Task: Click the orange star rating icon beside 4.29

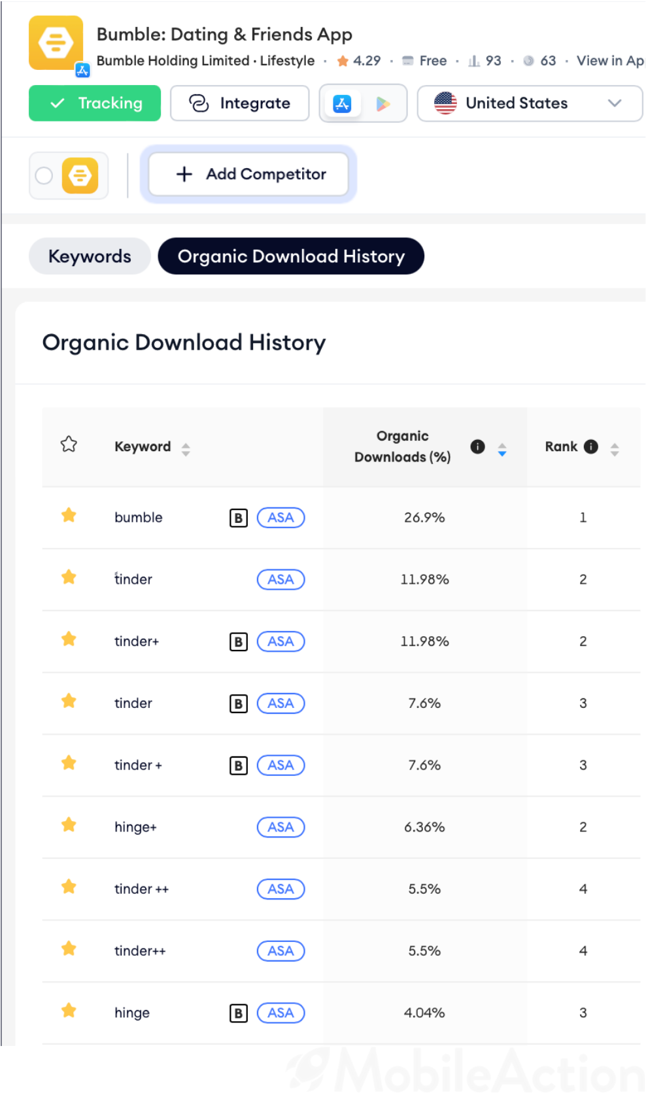Action: click(x=343, y=61)
